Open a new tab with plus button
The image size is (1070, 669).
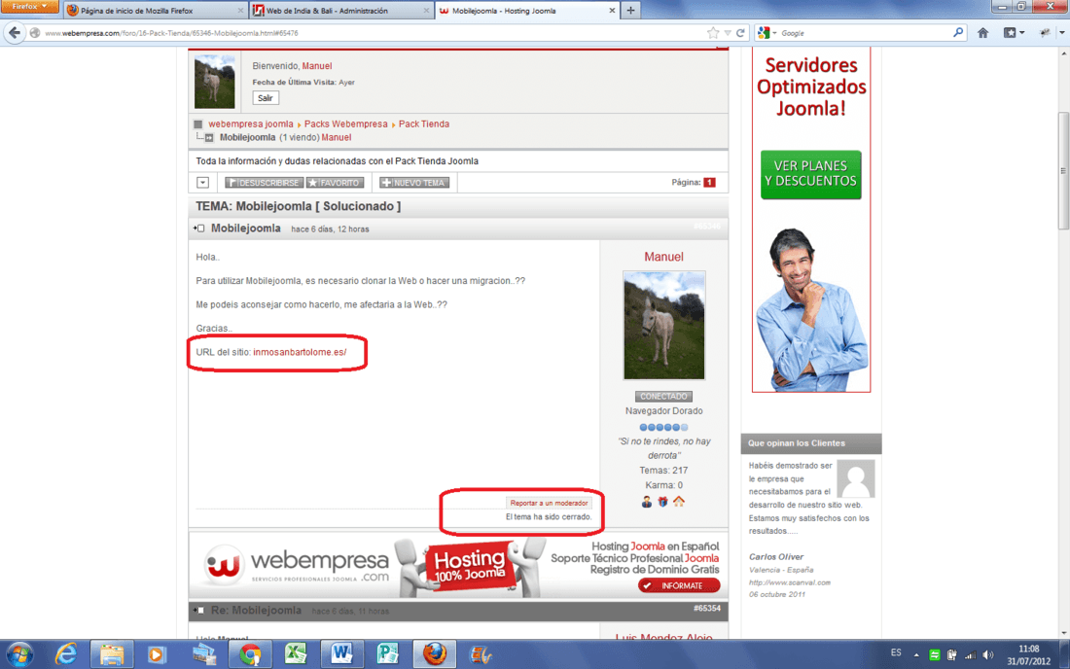click(630, 11)
